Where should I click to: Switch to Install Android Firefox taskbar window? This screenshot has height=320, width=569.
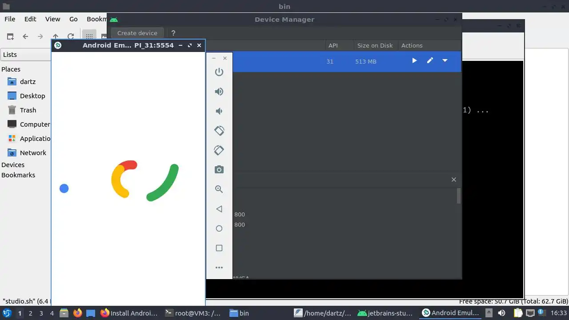pyautogui.click(x=129, y=313)
